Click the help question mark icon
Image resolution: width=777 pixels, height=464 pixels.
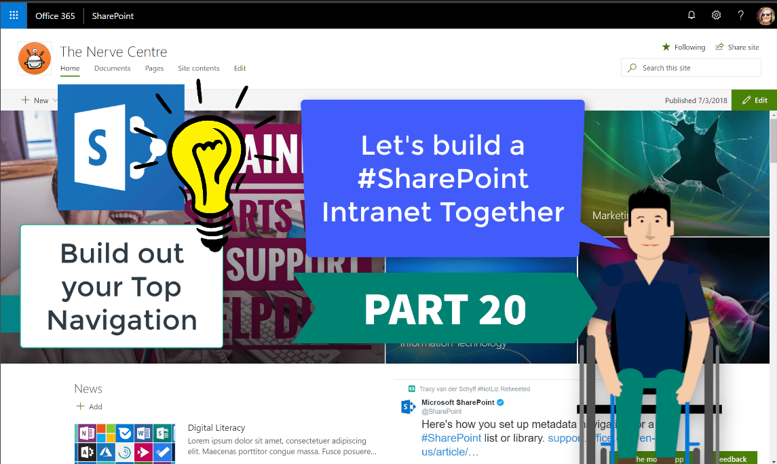point(741,15)
